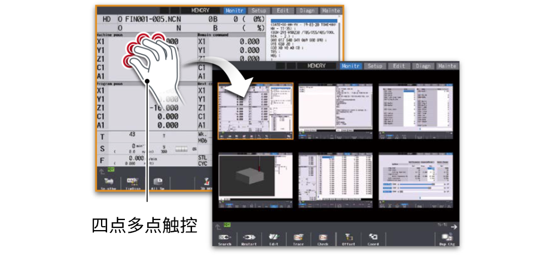Click the Search icon in the bottom menu
555x255 pixels.
(225, 238)
